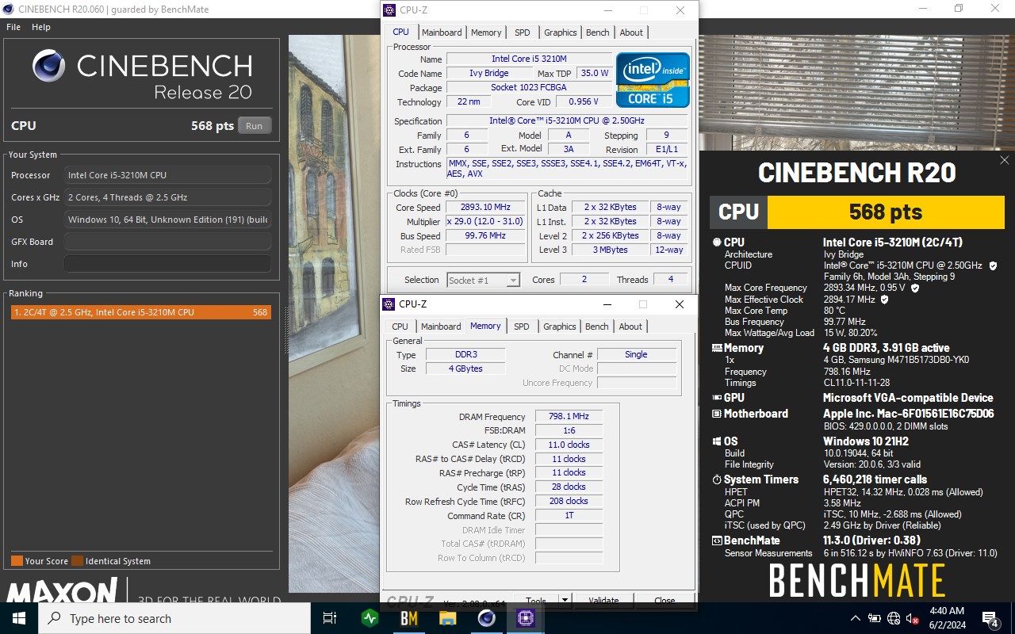The height and width of the screenshot is (634, 1015).
Task: Click the OS Windows logo icon in BenchMate
Action: point(717,441)
